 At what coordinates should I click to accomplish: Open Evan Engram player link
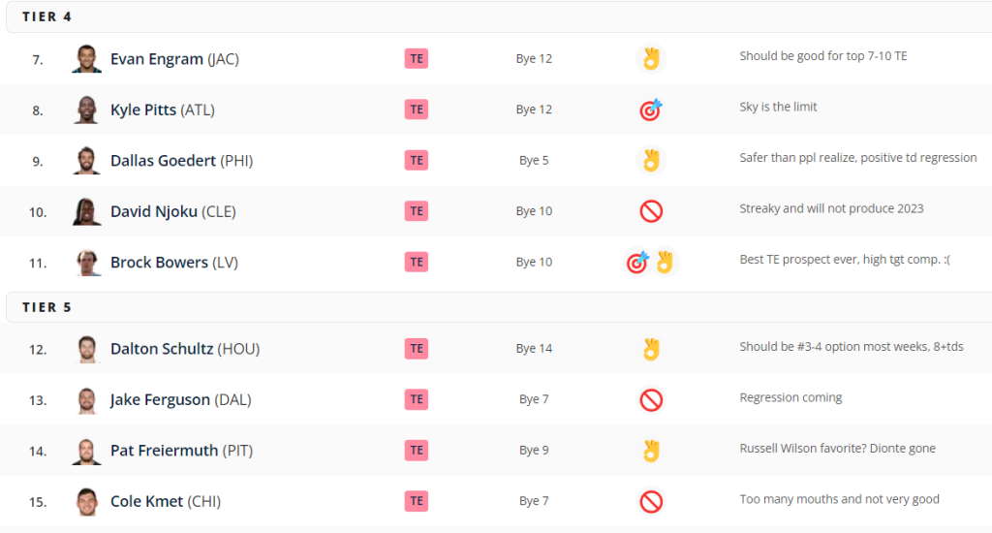point(157,59)
